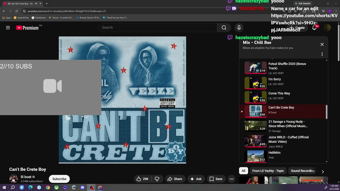Image resolution: width=340 pixels, height=191 pixels.
Task: Subscribe to the lil boat channel
Action: pos(59,179)
